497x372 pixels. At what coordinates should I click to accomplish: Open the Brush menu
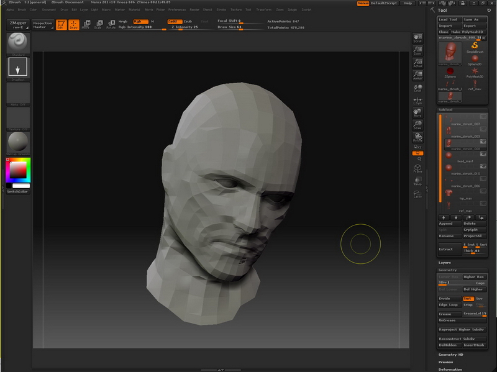22,9
